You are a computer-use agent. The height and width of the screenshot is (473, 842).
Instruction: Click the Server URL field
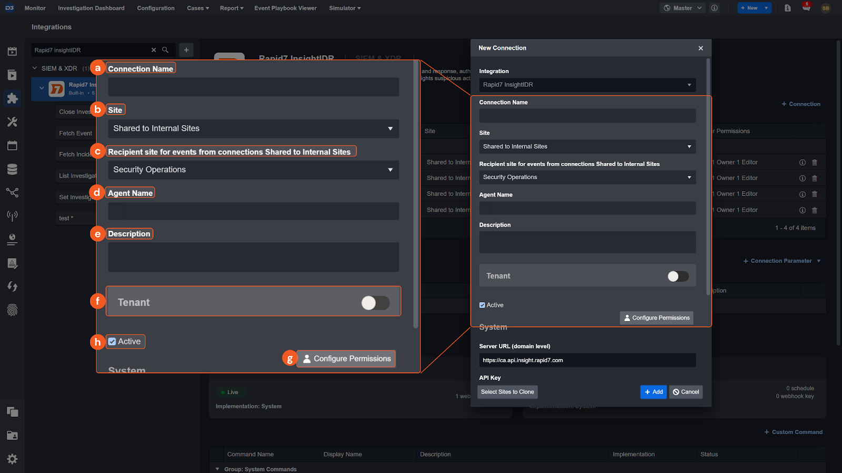click(x=587, y=361)
